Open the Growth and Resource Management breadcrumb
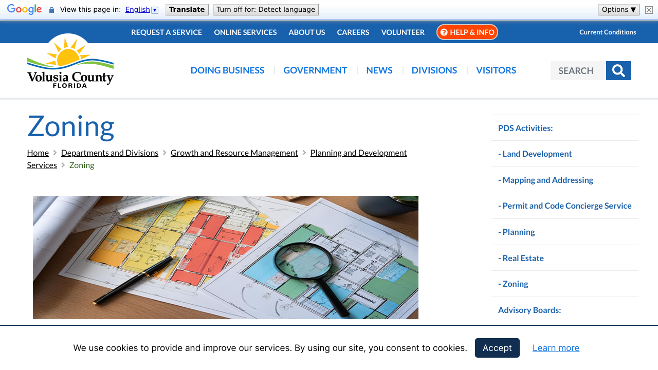Image resolution: width=658 pixels, height=370 pixels. click(x=234, y=153)
